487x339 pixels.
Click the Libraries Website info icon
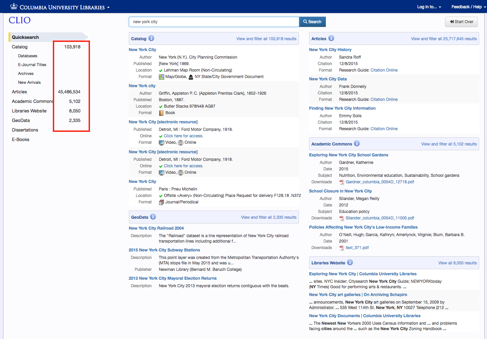pyautogui.click(x=350, y=262)
